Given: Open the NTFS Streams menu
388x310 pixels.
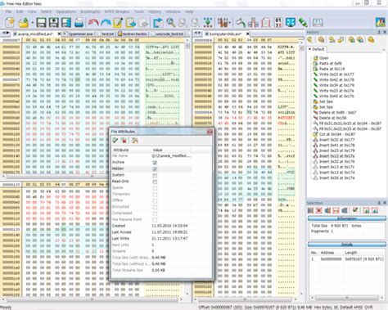Looking at the screenshot, I should [x=117, y=11].
